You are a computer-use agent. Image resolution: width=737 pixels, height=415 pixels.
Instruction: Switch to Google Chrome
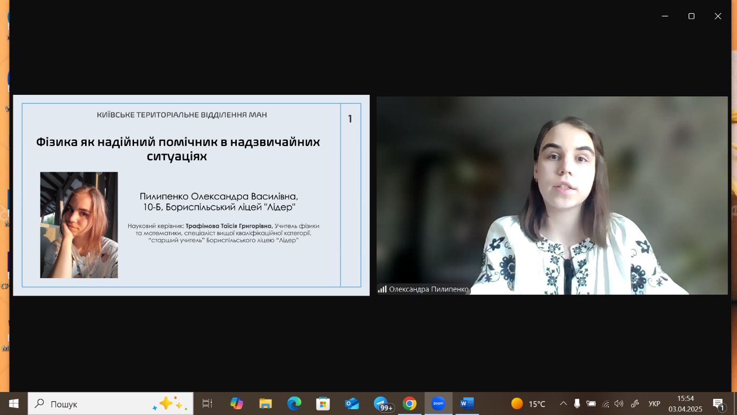click(x=409, y=404)
